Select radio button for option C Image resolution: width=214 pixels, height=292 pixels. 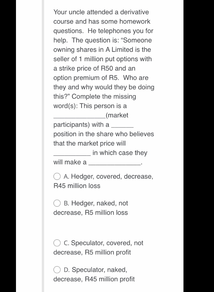(57, 242)
